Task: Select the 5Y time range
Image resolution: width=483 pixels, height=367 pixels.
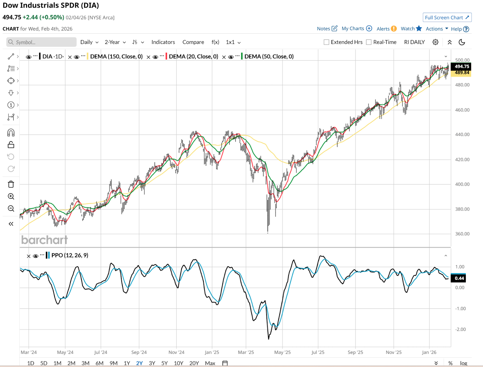Action: pos(164,363)
